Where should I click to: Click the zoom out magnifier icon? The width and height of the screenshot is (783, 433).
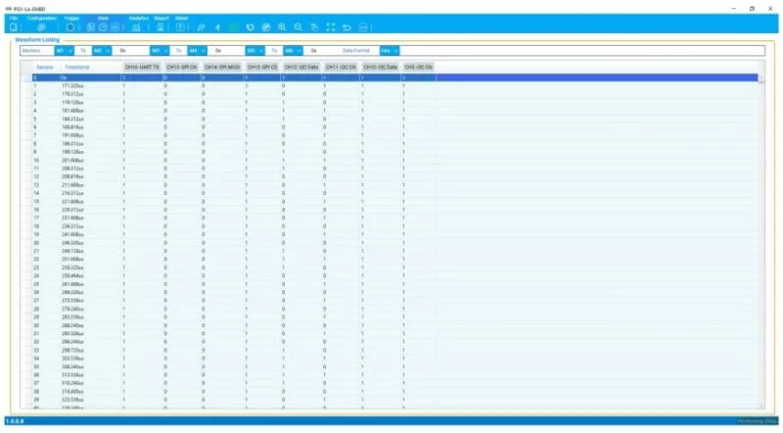click(x=298, y=26)
